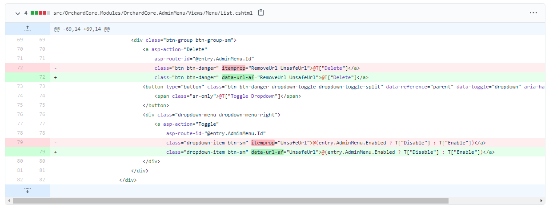Collapse the List.cshtml file diff
Viewport: 549px width, 208px height.
[17, 13]
